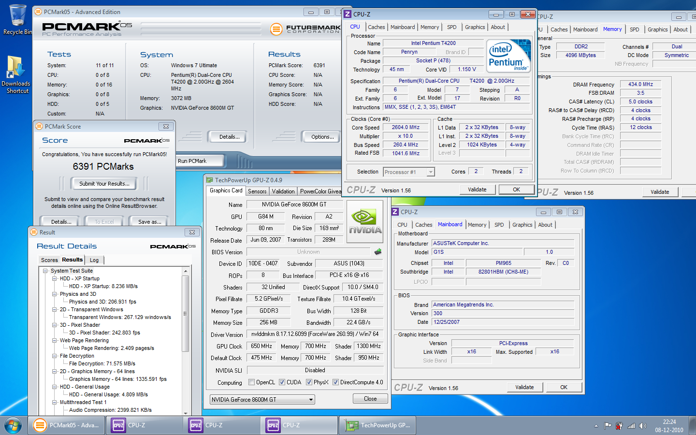Select XP Startup 8.236 MB/s result row
Viewport: 696px width, 435px height.
click(x=103, y=287)
